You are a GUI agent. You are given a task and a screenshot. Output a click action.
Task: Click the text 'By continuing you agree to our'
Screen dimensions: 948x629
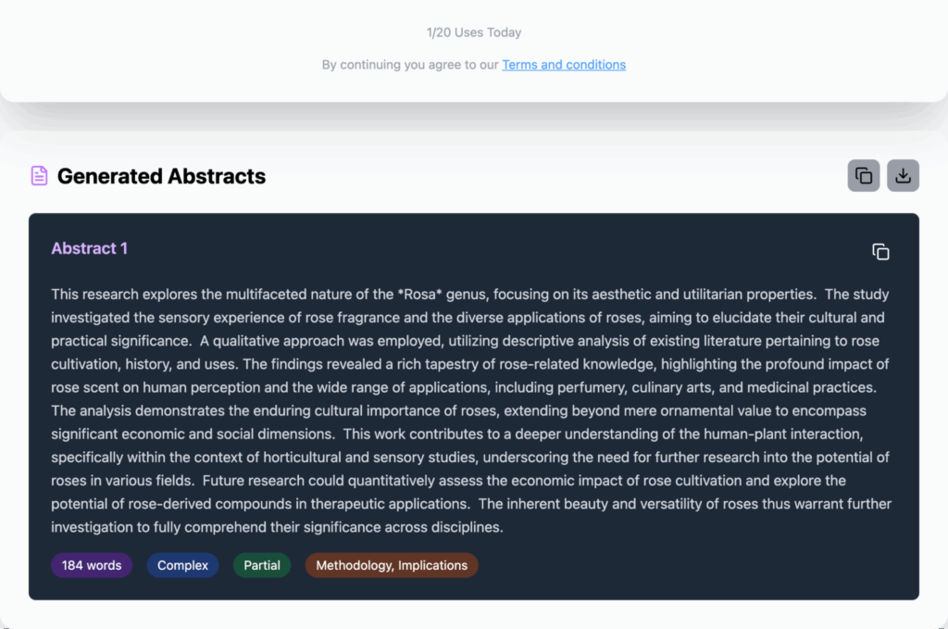point(410,65)
